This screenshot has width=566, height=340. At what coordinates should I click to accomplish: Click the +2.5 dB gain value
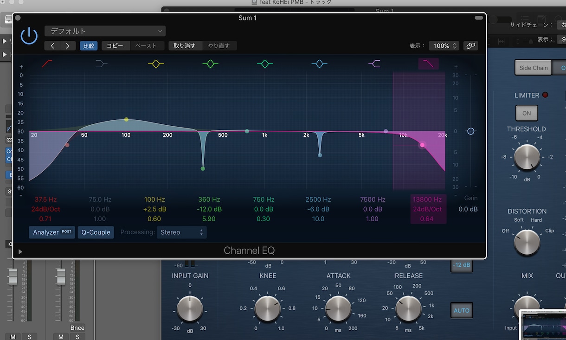click(x=154, y=209)
